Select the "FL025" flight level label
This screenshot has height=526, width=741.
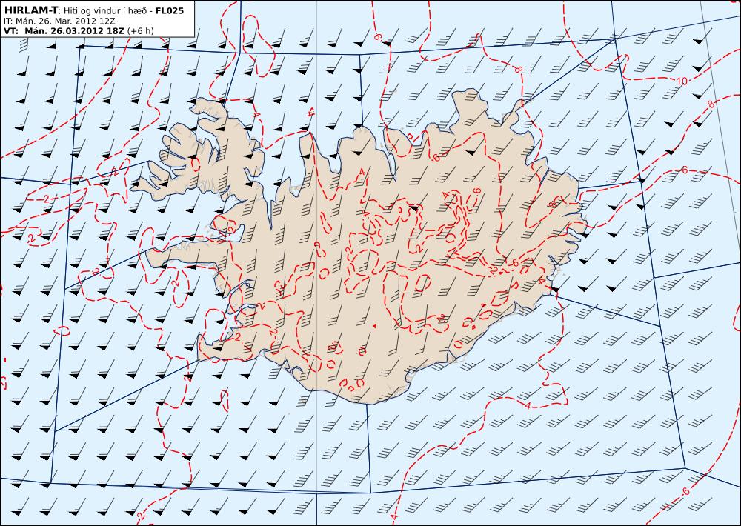pos(169,10)
